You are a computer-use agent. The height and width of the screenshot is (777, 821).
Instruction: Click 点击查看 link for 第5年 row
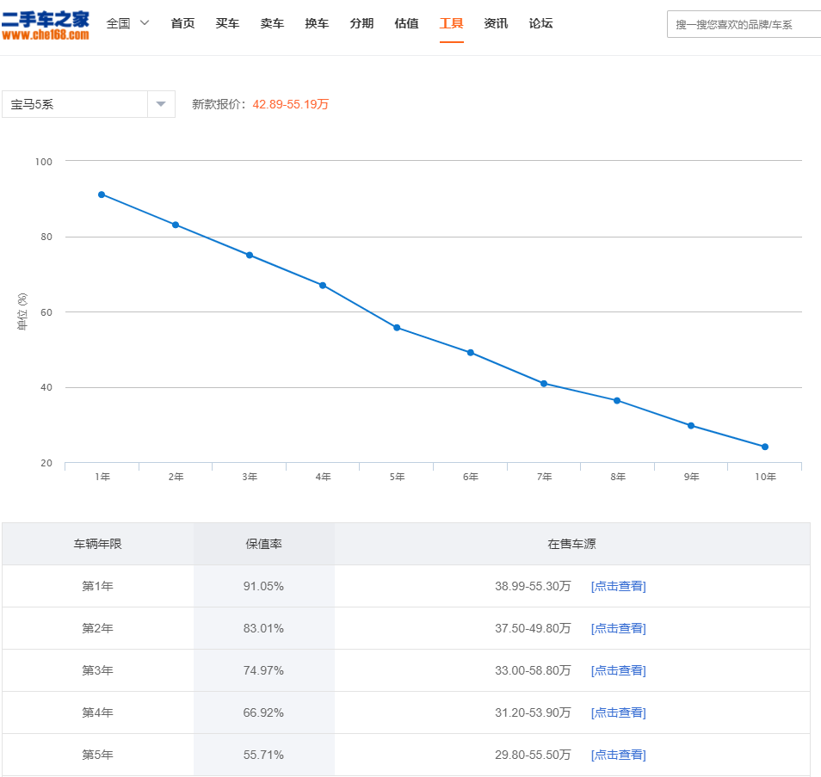(x=619, y=755)
